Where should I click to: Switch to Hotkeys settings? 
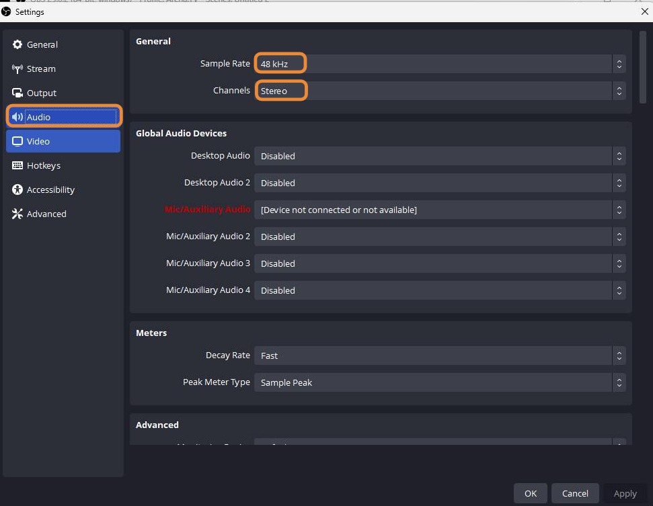pos(63,165)
